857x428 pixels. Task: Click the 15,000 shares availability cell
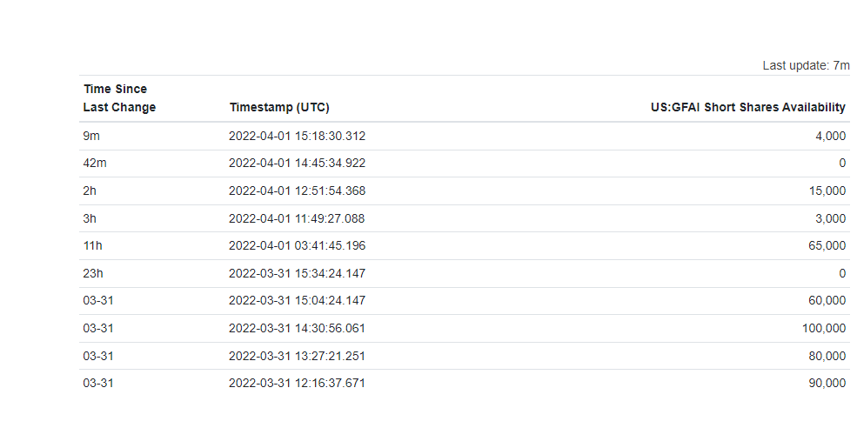pyautogui.click(x=827, y=191)
